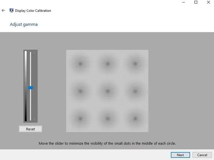The height and width of the screenshot is (160, 214).
Task: Proceed with the Next button
Action: (180, 155)
